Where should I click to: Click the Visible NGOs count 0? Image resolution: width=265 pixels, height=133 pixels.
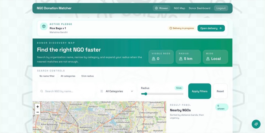pos(158,59)
